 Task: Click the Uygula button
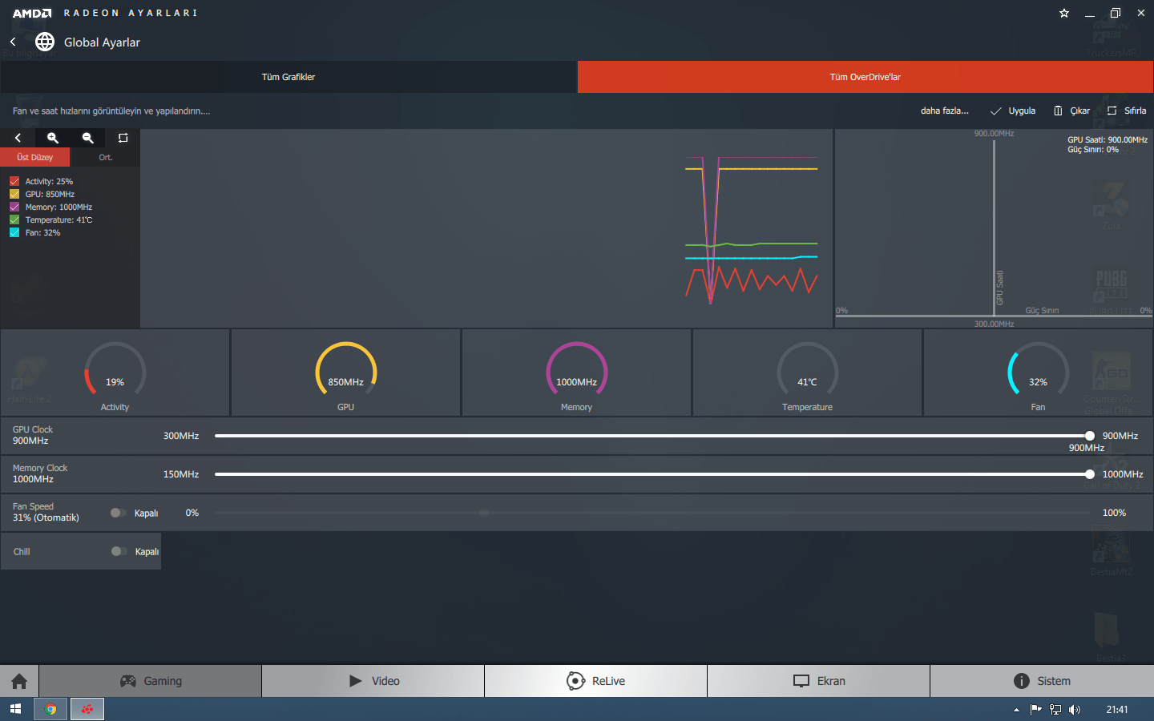tap(1013, 111)
